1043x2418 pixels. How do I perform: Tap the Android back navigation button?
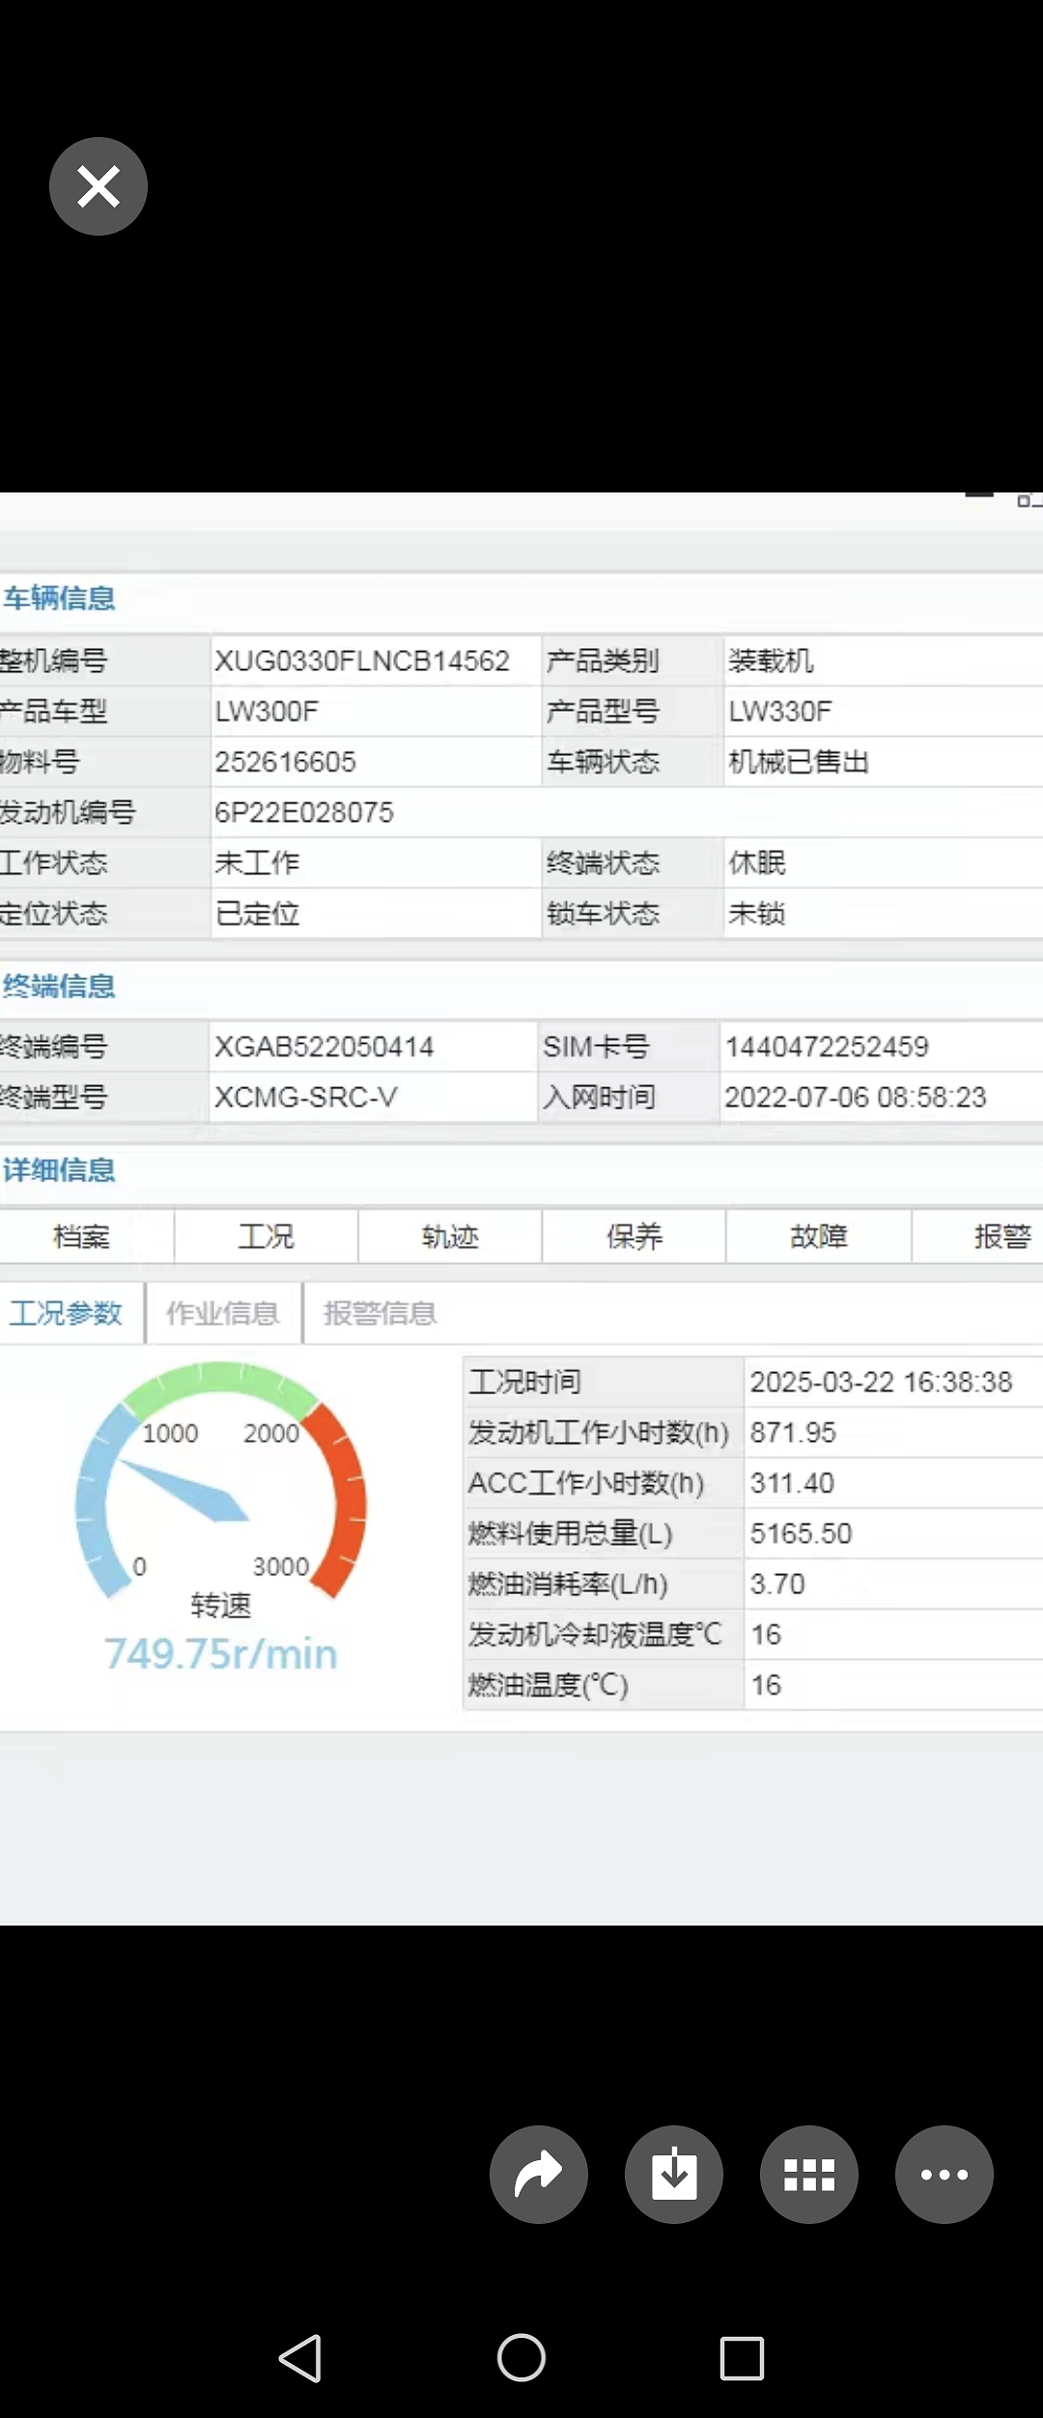click(x=300, y=2358)
